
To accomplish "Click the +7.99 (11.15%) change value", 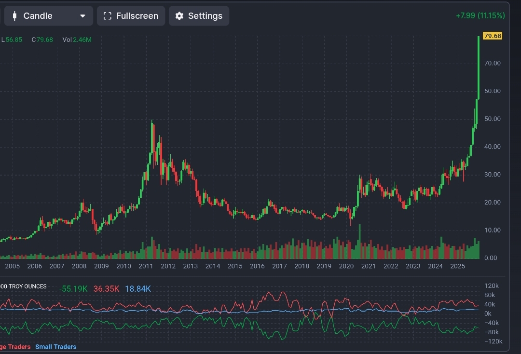I will tap(480, 15).
